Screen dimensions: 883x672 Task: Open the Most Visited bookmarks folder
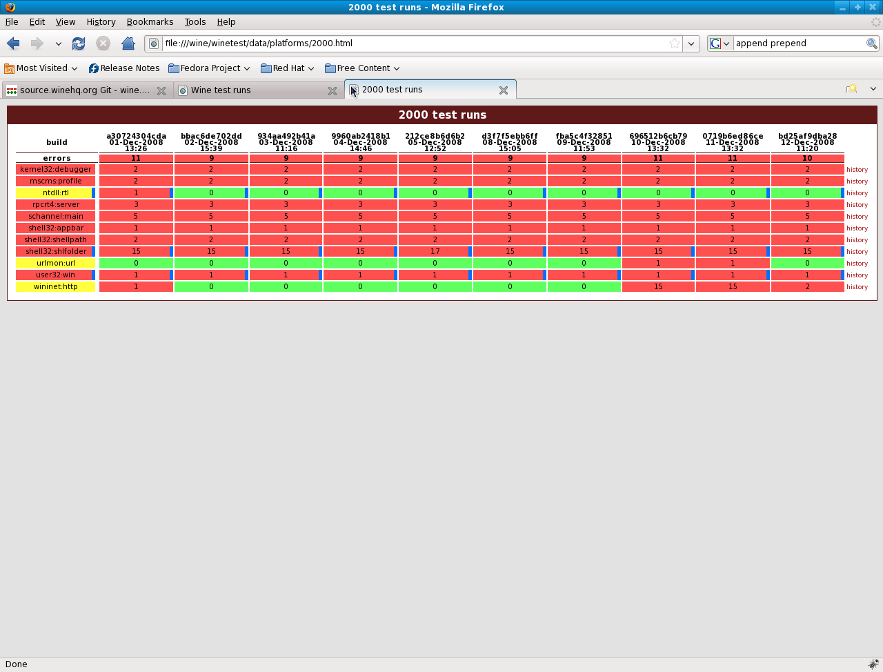click(41, 68)
